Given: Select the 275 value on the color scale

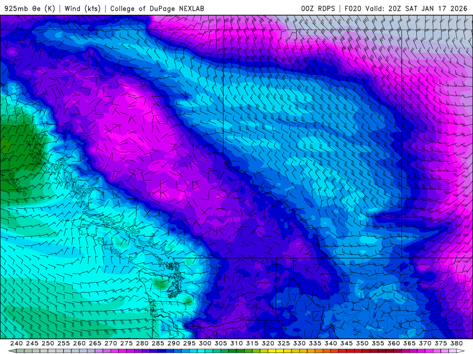Looking at the screenshot, I should pos(127,343).
